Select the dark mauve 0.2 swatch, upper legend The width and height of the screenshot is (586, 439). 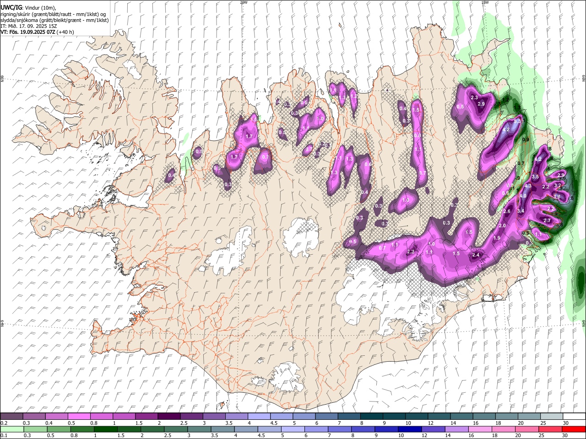(x=11, y=416)
